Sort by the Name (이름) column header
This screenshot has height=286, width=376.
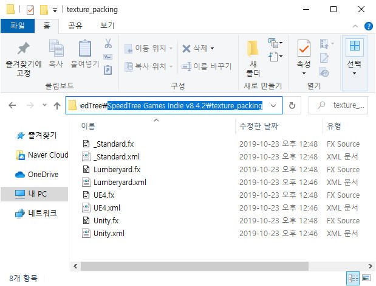[88, 126]
